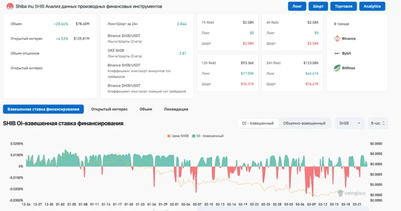Switch to Открытый интерес tab
This screenshot has width=401, height=211.
[x=109, y=109]
